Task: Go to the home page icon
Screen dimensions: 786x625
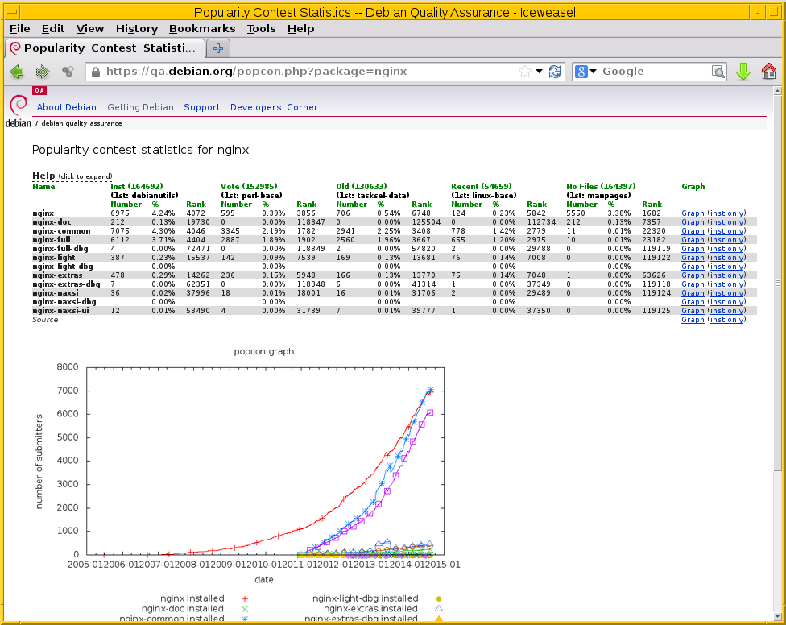Action: click(768, 72)
